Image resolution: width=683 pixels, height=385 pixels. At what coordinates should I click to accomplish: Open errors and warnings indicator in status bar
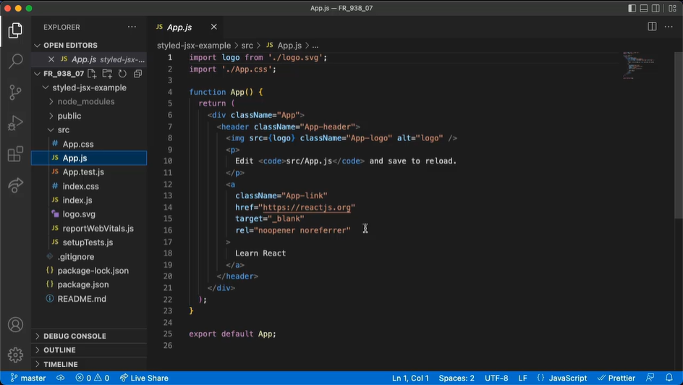[x=93, y=378]
